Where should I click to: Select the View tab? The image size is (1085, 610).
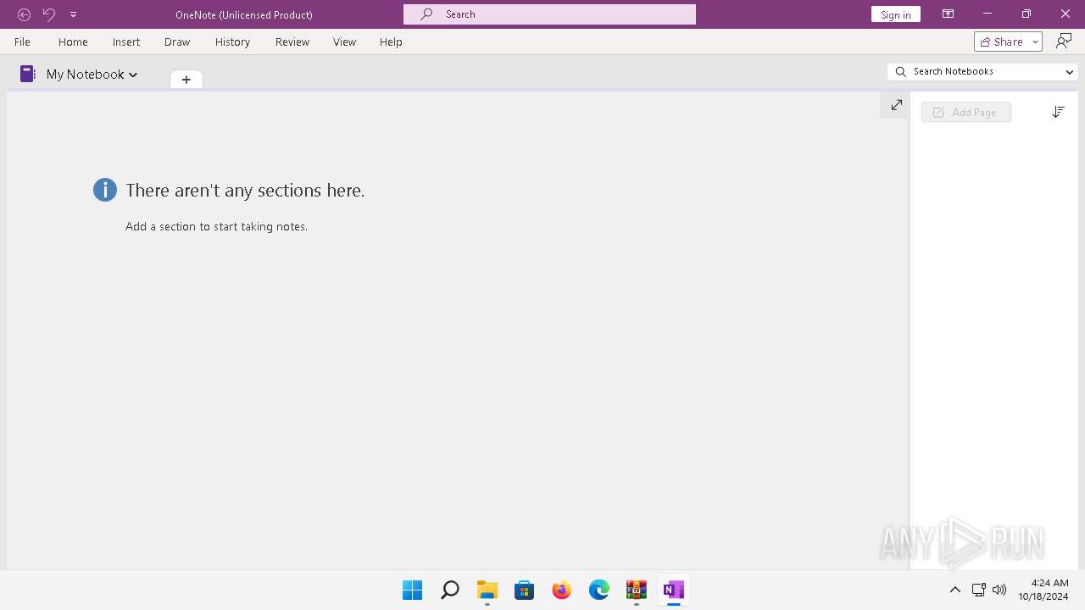pyautogui.click(x=344, y=42)
